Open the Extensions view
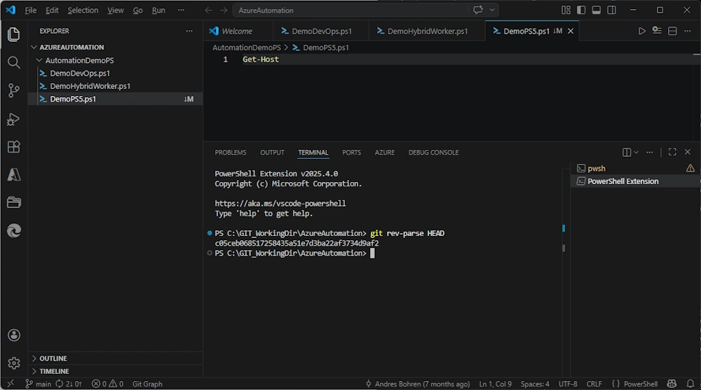Image resolution: width=701 pixels, height=390 pixels. point(14,147)
